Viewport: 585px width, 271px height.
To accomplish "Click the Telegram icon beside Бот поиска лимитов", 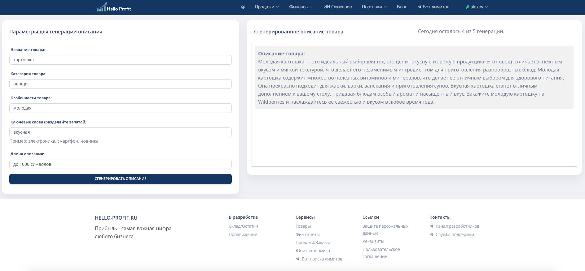I will click(x=297, y=259).
